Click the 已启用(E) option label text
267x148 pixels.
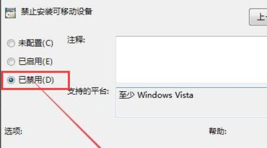(x=35, y=62)
